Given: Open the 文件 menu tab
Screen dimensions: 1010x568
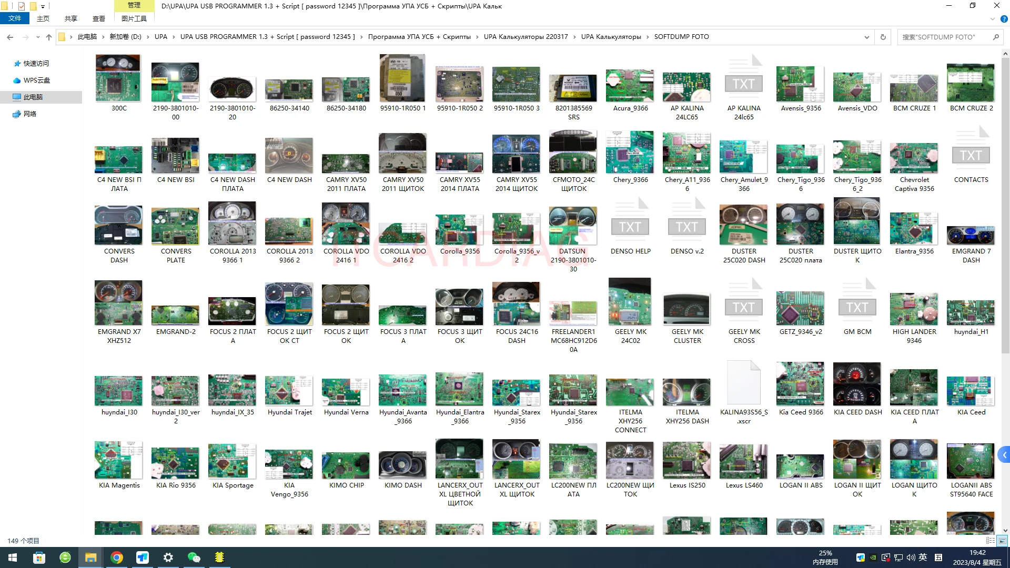Looking at the screenshot, I should 15,18.
